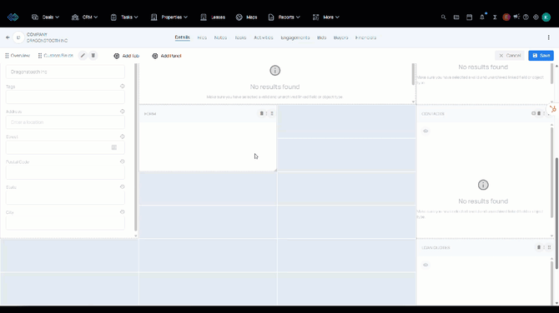Image resolution: width=559 pixels, height=313 pixels.
Task: Open history icon beside State
Action: coord(123,186)
